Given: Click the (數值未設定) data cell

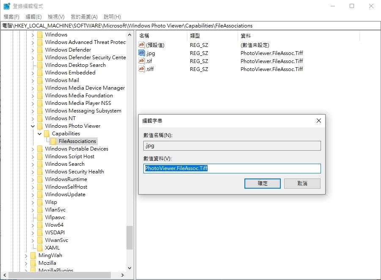Looking at the screenshot, I should point(255,45).
